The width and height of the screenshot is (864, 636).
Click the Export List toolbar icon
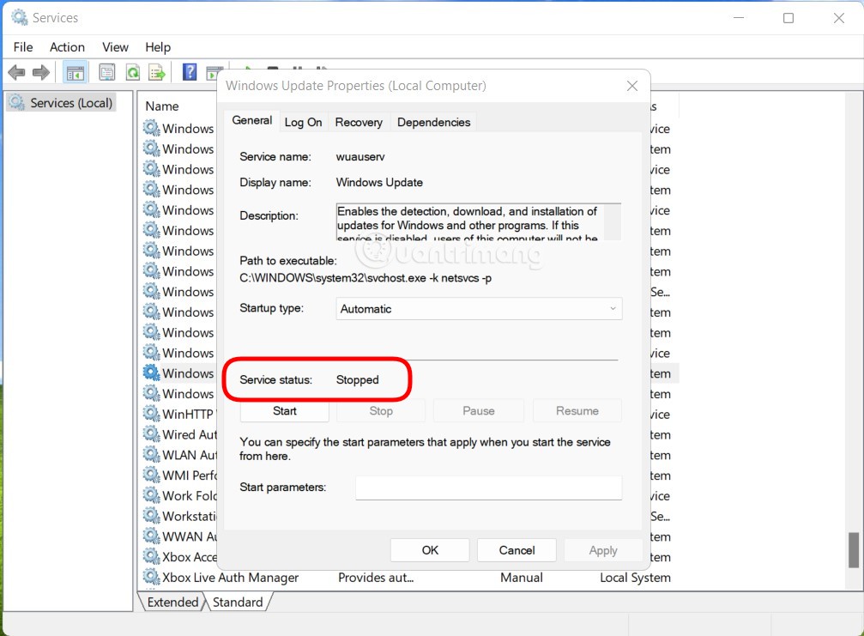(157, 72)
